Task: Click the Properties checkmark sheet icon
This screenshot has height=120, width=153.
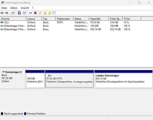Action: click(x=40, y=13)
